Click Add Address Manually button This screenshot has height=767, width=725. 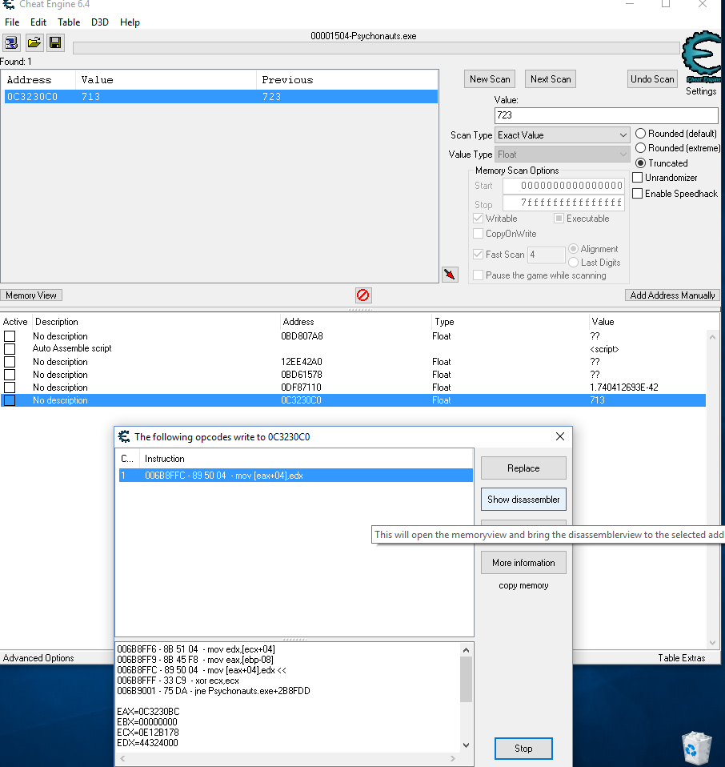point(672,295)
